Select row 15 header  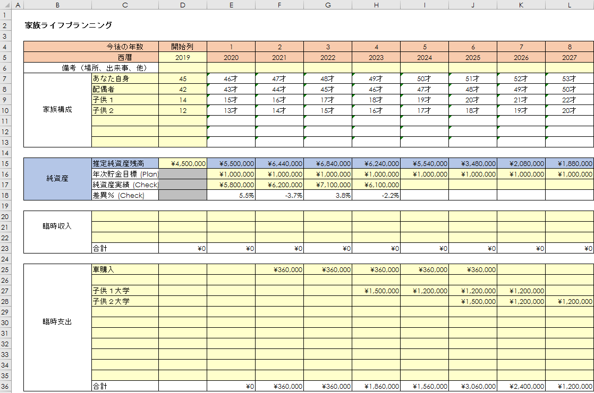[5, 163]
